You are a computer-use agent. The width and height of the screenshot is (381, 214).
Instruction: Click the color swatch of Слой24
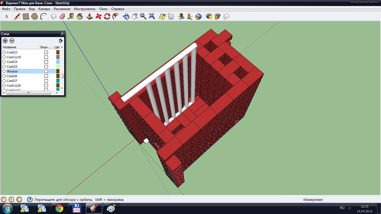(x=58, y=62)
